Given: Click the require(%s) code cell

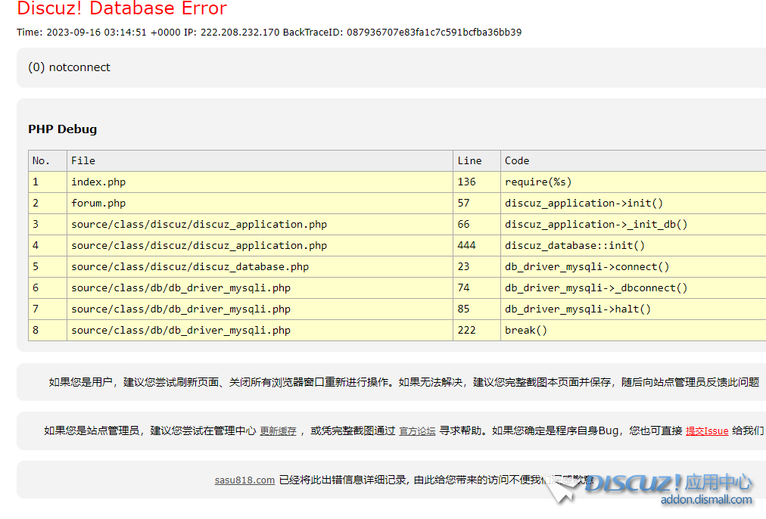Looking at the screenshot, I should coord(634,182).
